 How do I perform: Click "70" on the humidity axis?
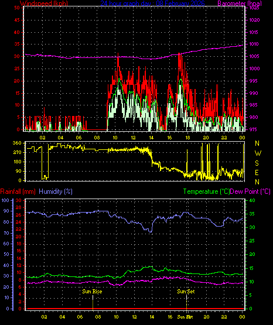click(6, 233)
